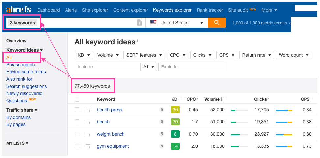Image resolution: width=320 pixels, height=158 pixels.
Task: Expand the MY LISTS section
Action: pyautogui.click(x=17, y=143)
